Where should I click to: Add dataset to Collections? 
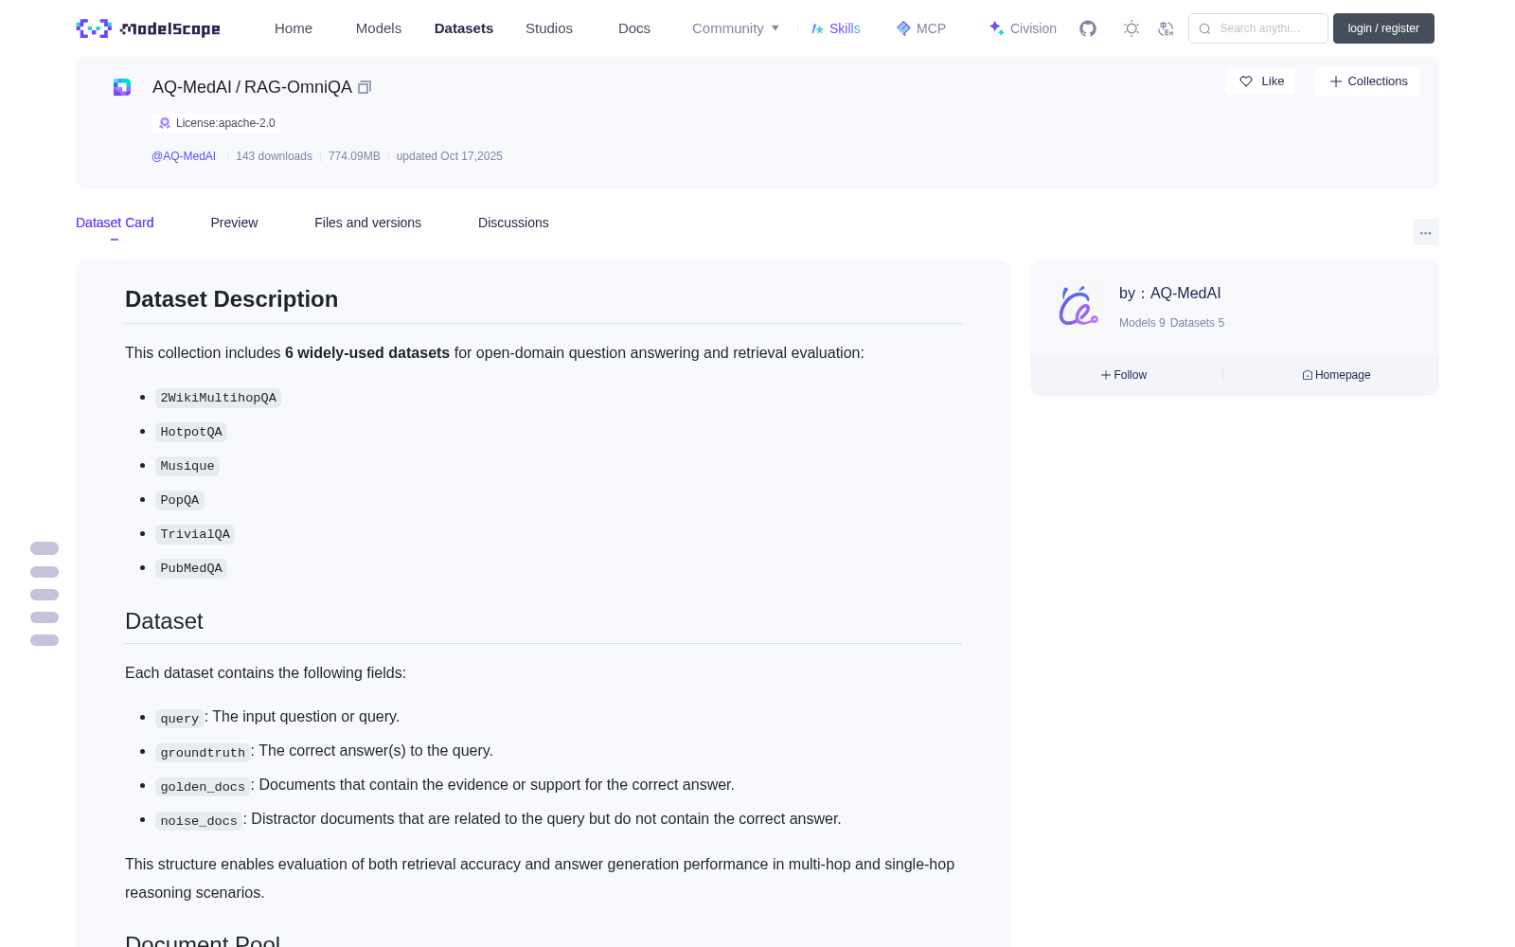[x=1368, y=81]
